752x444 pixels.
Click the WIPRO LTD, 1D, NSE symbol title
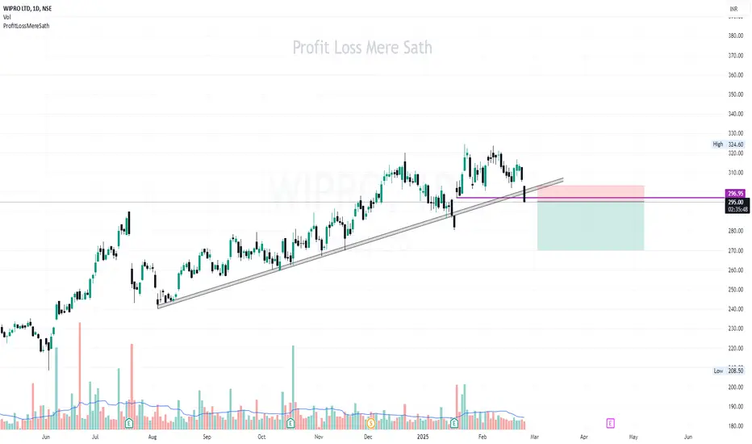(27, 9)
